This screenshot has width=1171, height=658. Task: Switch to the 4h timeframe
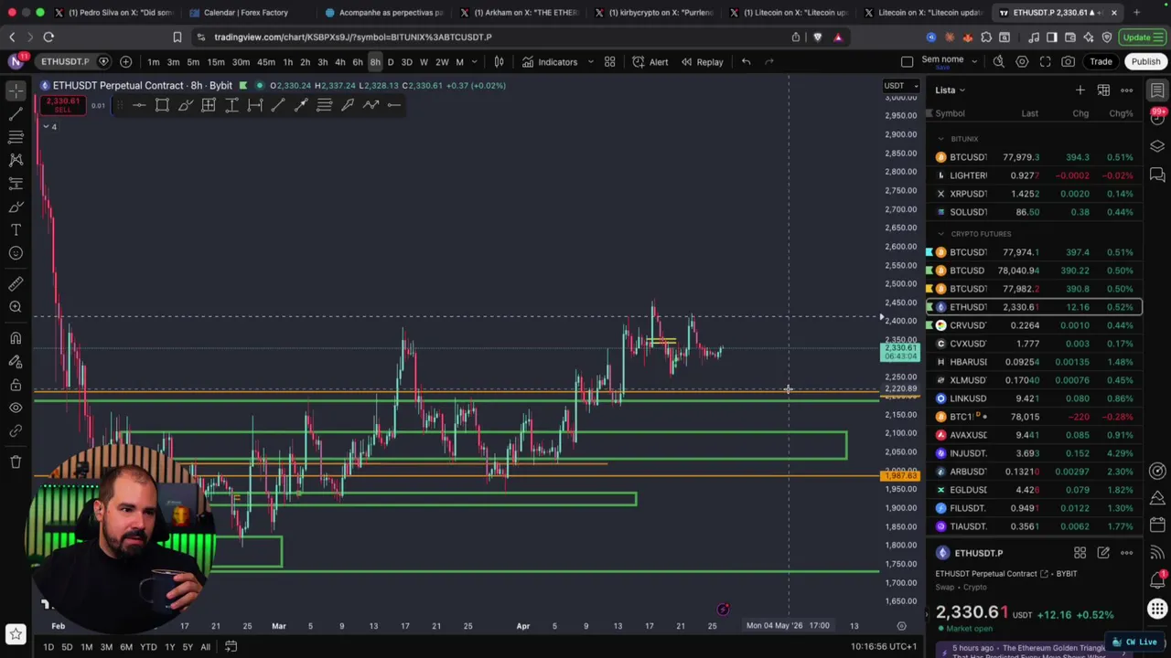coord(340,61)
